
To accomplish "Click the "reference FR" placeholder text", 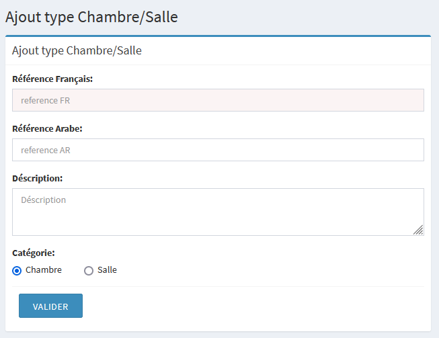I will [x=46, y=101].
